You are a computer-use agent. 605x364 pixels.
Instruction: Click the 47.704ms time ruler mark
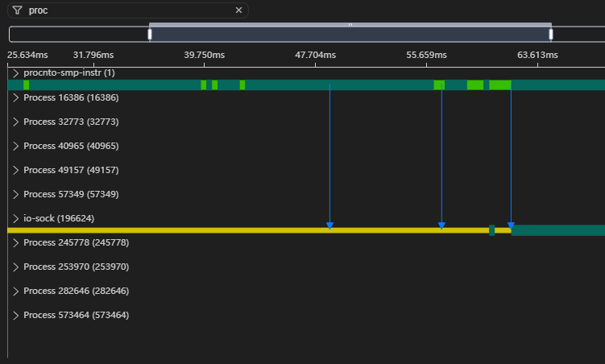pyautogui.click(x=315, y=55)
